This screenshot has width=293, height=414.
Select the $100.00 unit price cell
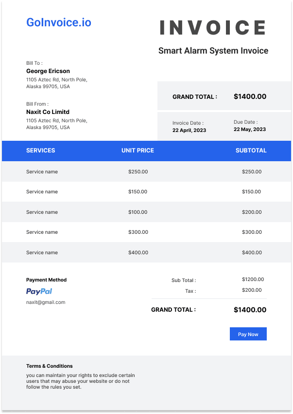point(138,212)
